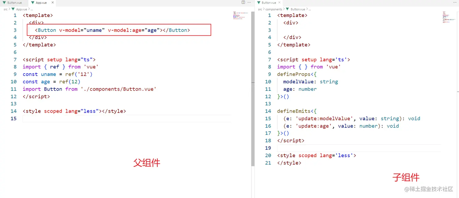Open more actions menu of left editor group

(x=249, y=2)
